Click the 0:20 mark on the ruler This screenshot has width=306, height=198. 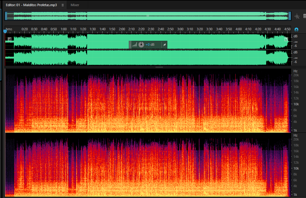click(25, 29)
